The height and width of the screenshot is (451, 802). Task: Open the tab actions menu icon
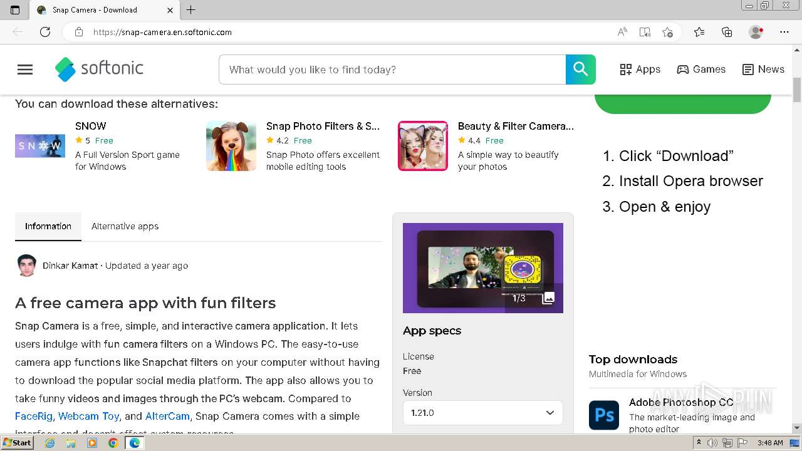pyautogui.click(x=15, y=10)
